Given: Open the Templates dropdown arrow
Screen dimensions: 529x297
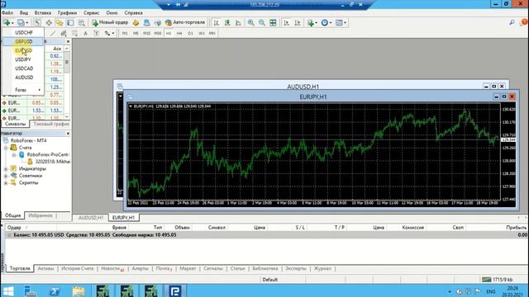Looking at the screenshot, I should [x=345, y=22].
